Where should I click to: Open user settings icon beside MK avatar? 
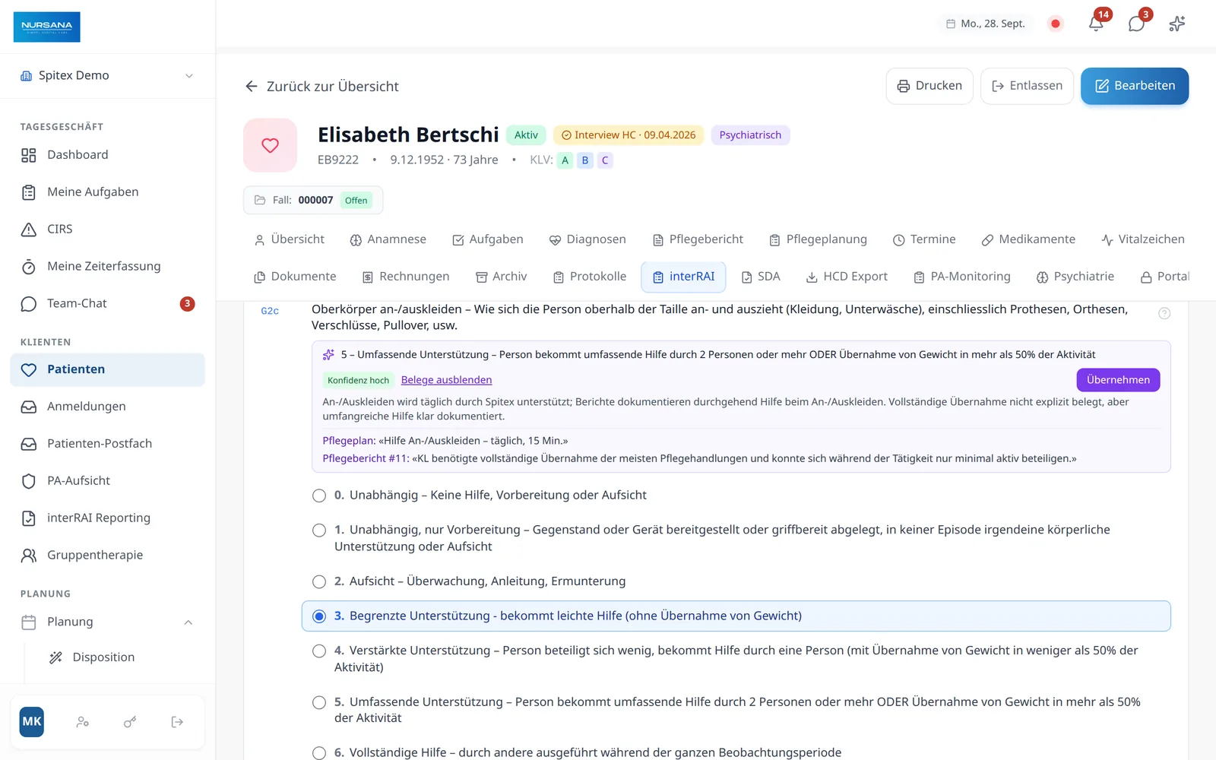83,722
